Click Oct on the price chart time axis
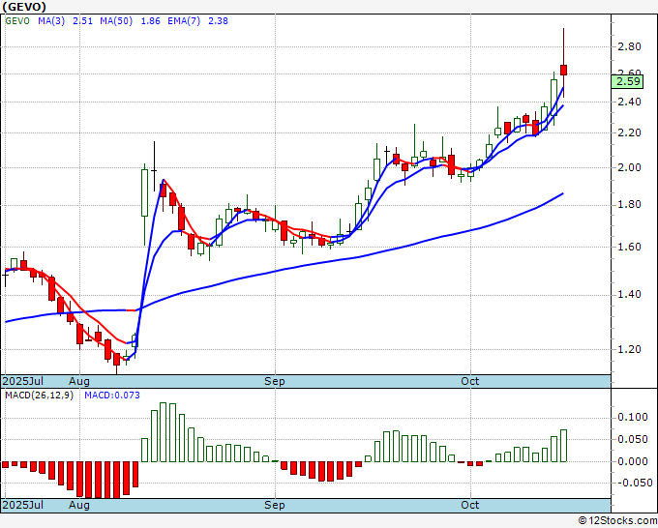Screen dimensions: 658x528 click(x=470, y=381)
